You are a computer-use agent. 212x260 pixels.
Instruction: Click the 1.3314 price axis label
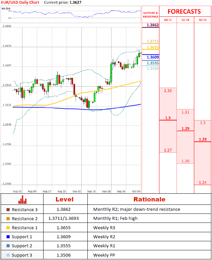pos(7,85)
